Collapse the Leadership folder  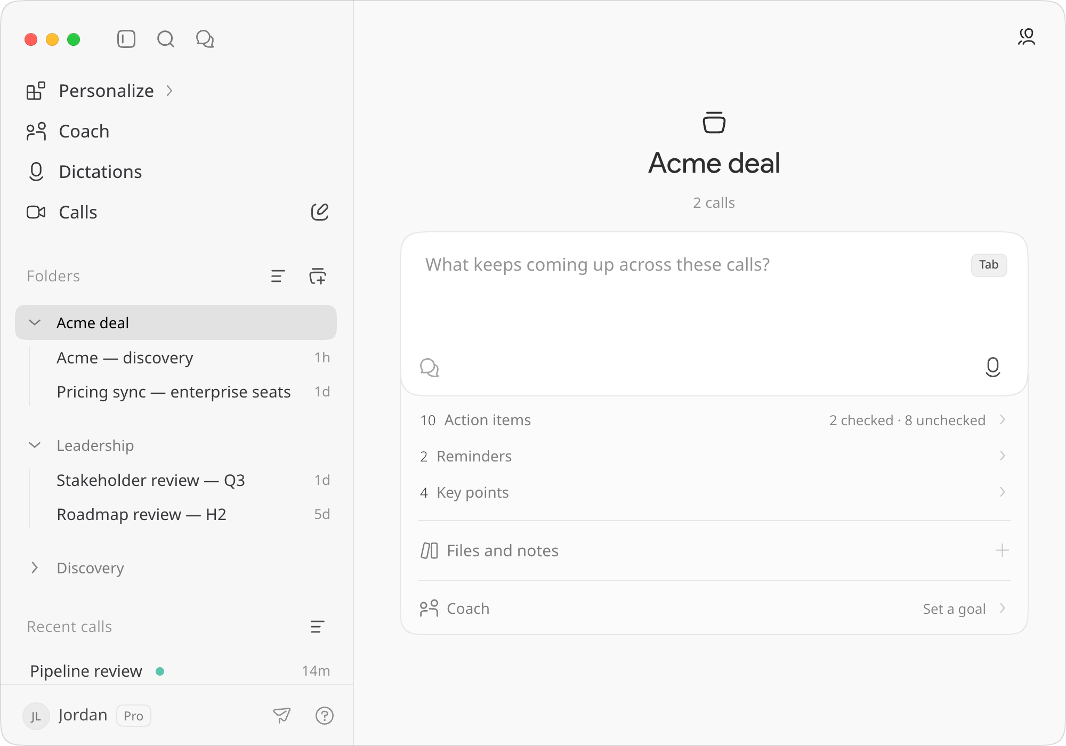click(35, 445)
